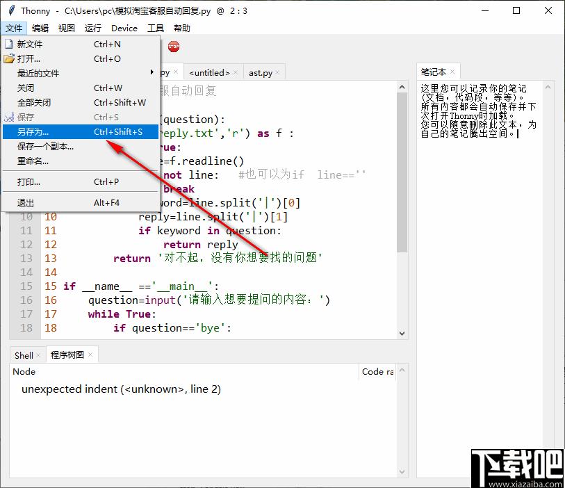Choose 打印... menu entry

81,181
